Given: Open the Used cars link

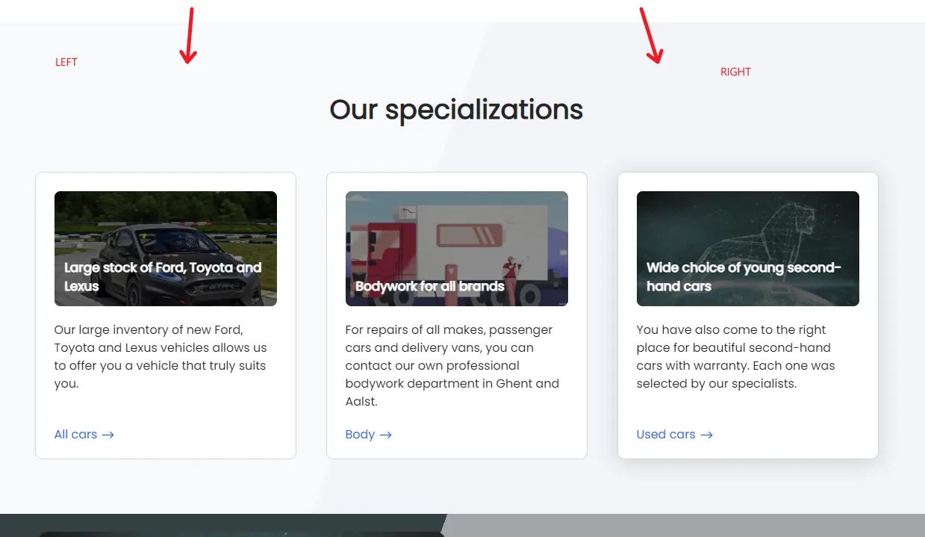Looking at the screenshot, I should [674, 435].
